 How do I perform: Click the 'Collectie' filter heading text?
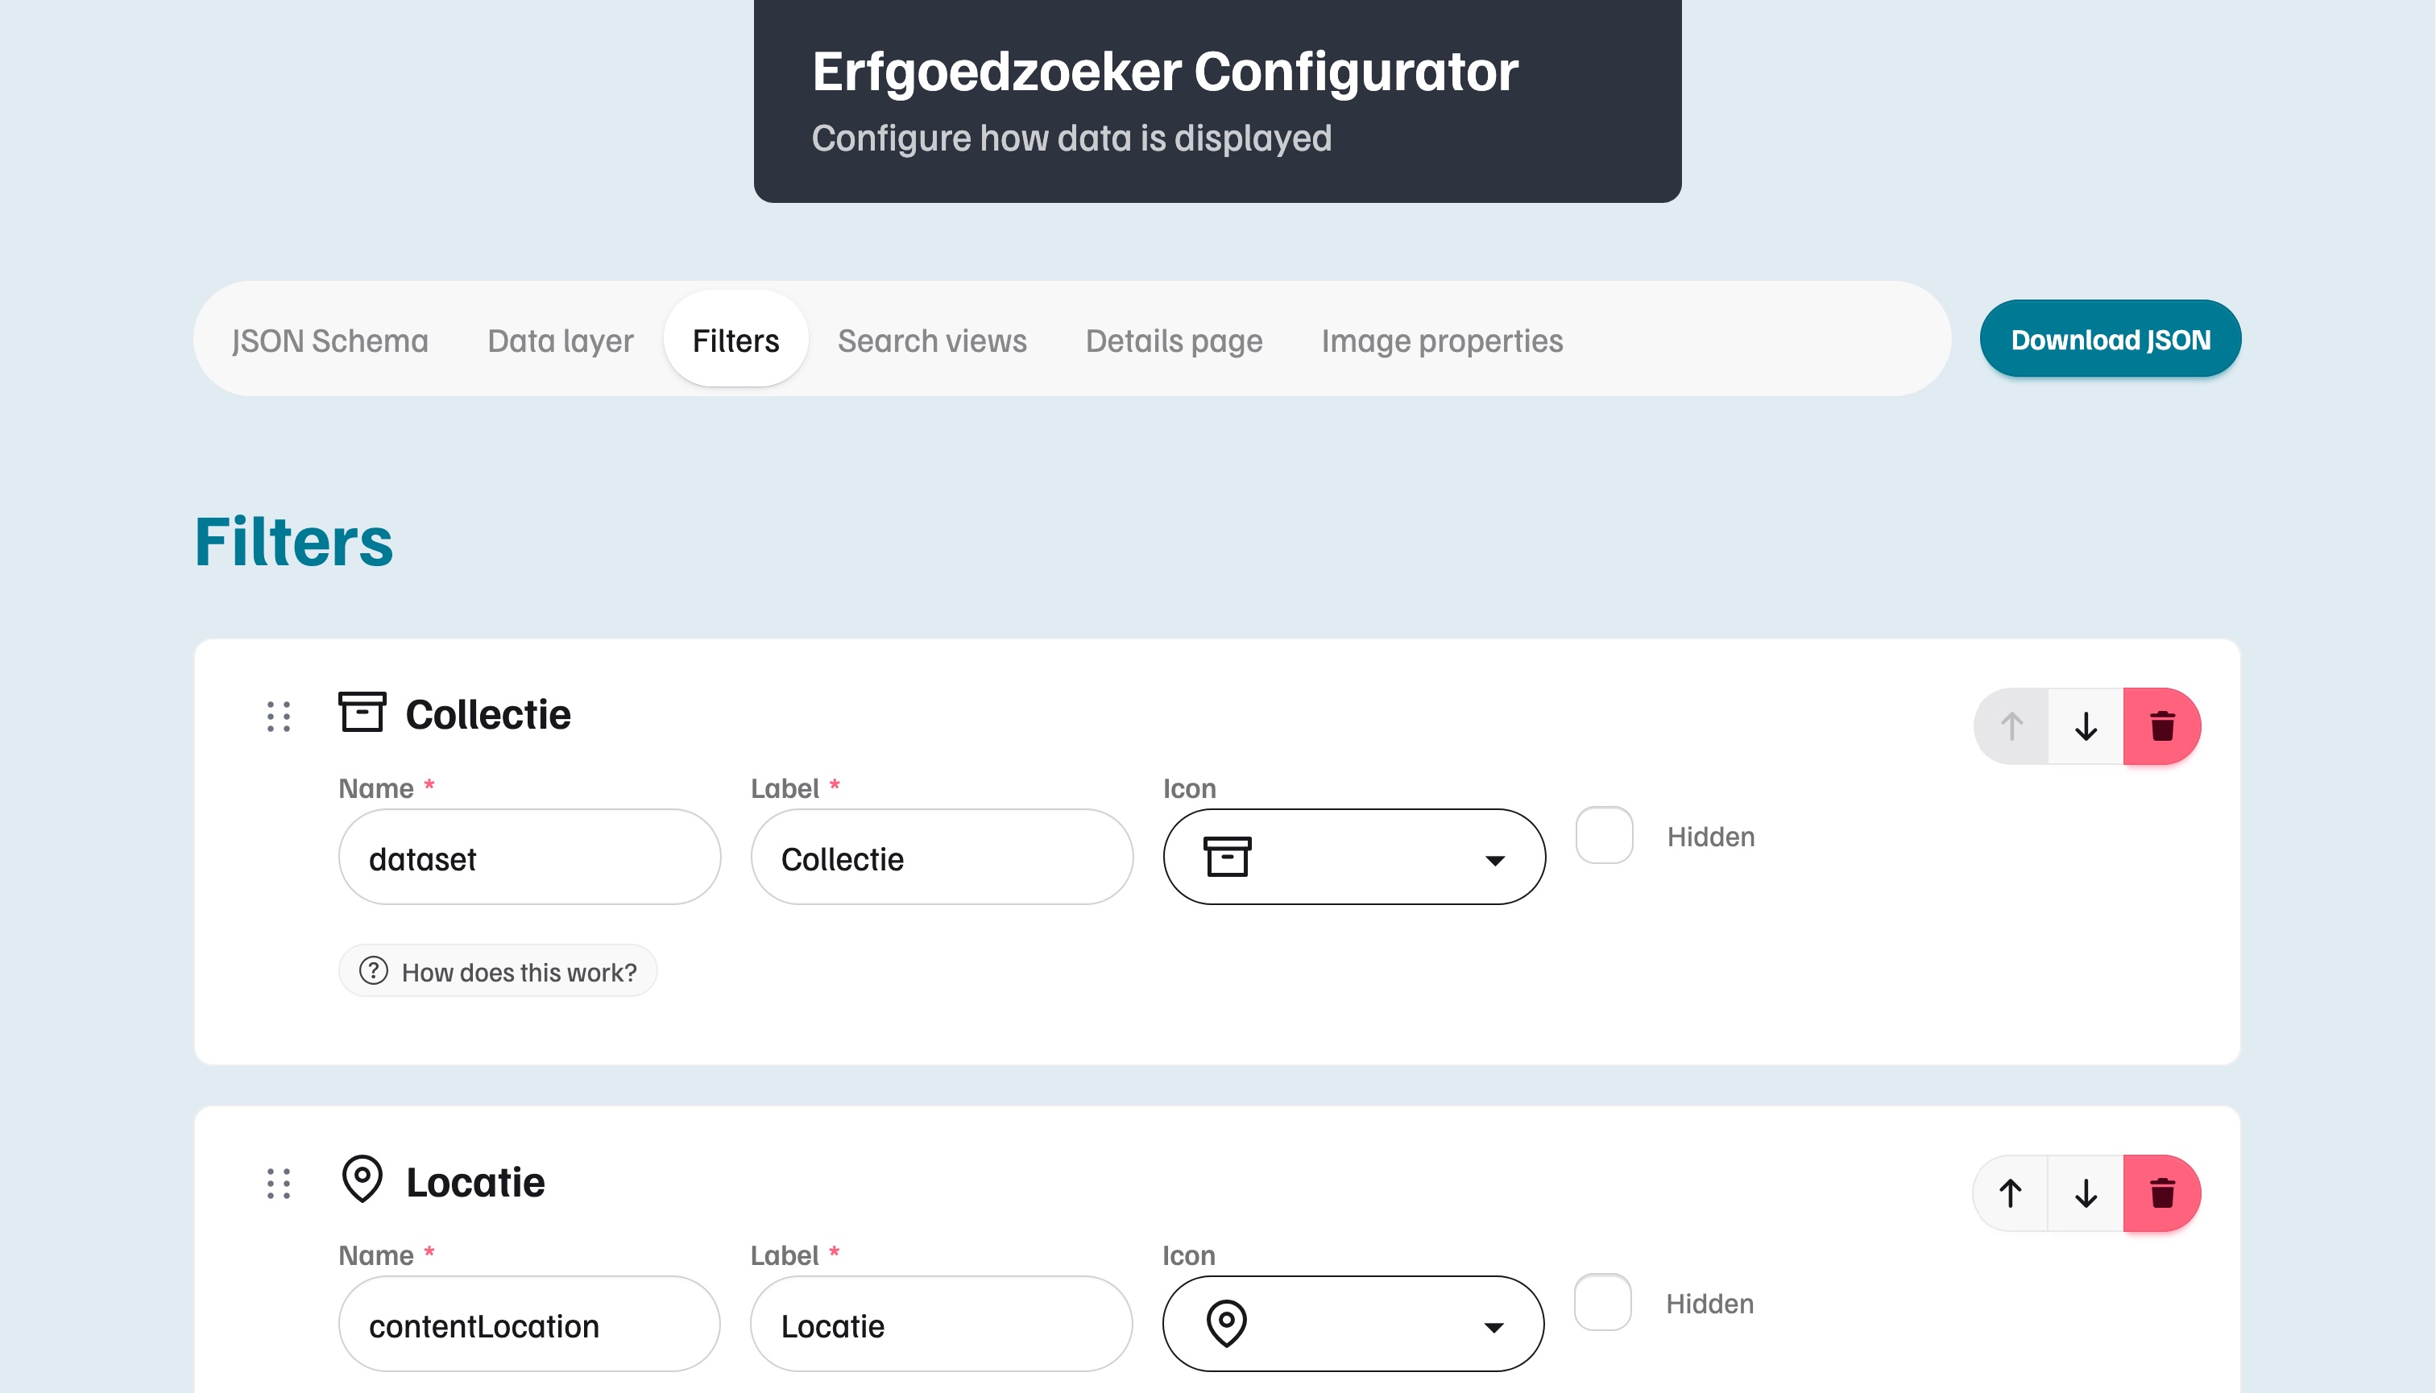coord(488,715)
